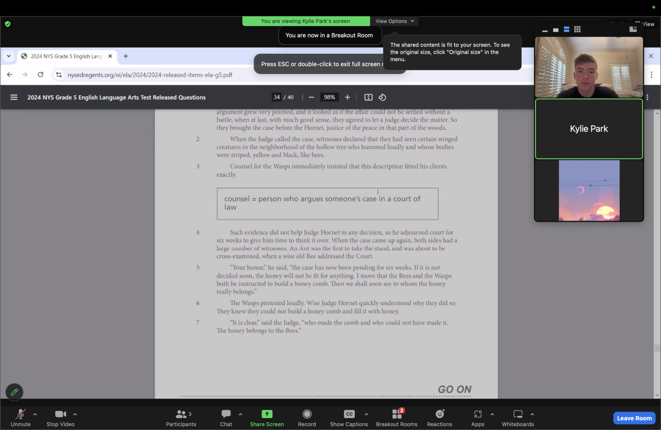The image size is (661, 430).
Task: Zoom out the PDF with minus button
Action: tap(311, 97)
